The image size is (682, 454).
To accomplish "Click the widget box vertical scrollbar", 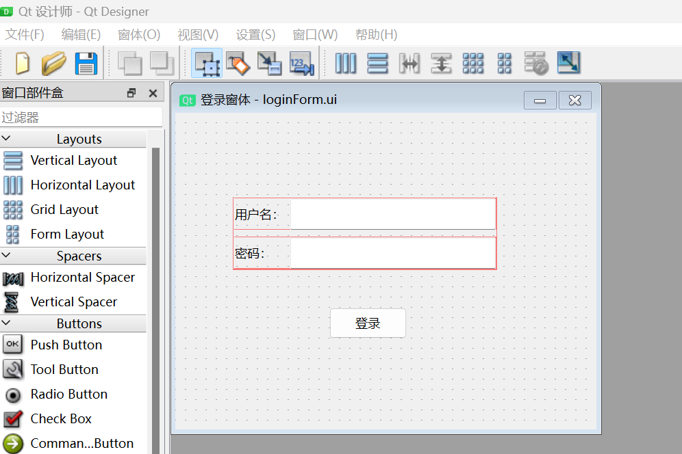I will point(155,301).
